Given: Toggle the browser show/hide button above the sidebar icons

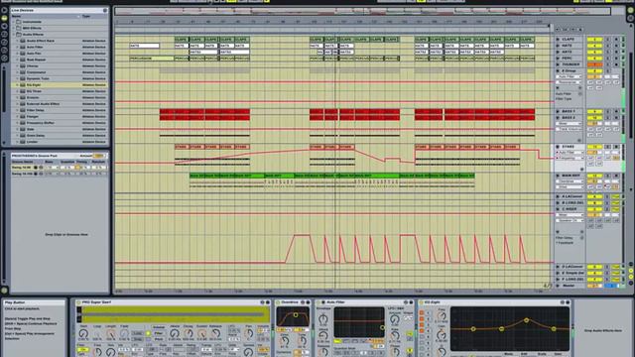Looking at the screenshot, I should coord(4,10).
